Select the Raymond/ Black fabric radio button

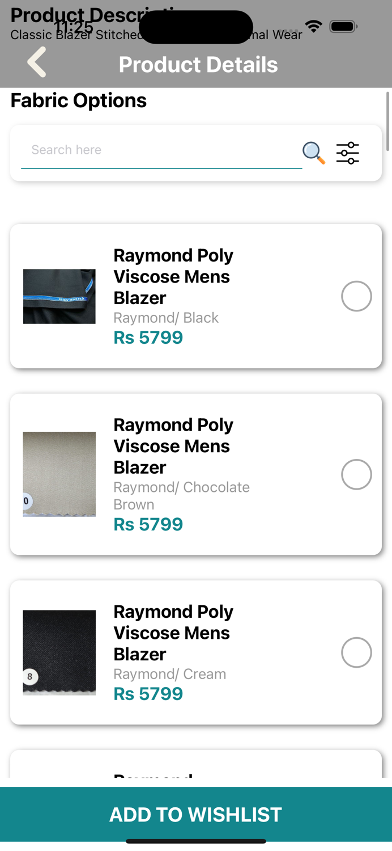tap(356, 296)
